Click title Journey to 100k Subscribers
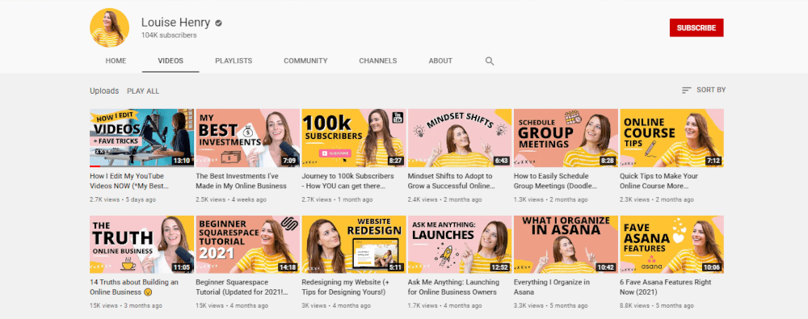808x319 pixels. [x=347, y=181]
